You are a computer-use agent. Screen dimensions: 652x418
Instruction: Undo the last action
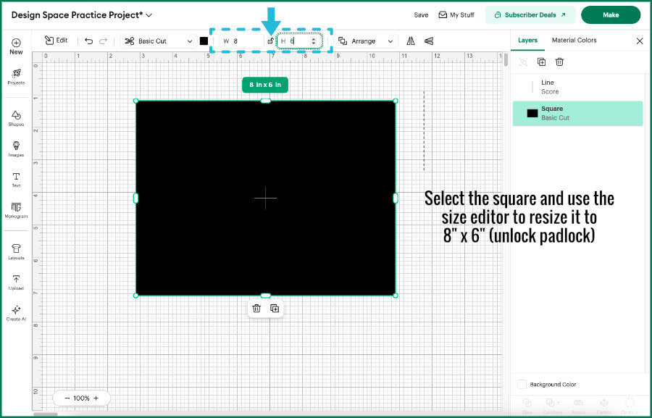(88, 41)
